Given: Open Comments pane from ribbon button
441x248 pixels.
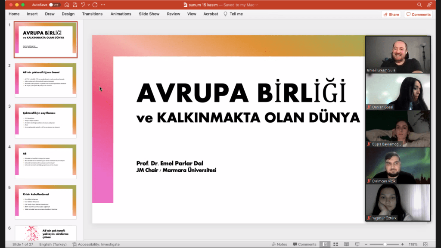Looking at the screenshot, I should coord(418,14).
